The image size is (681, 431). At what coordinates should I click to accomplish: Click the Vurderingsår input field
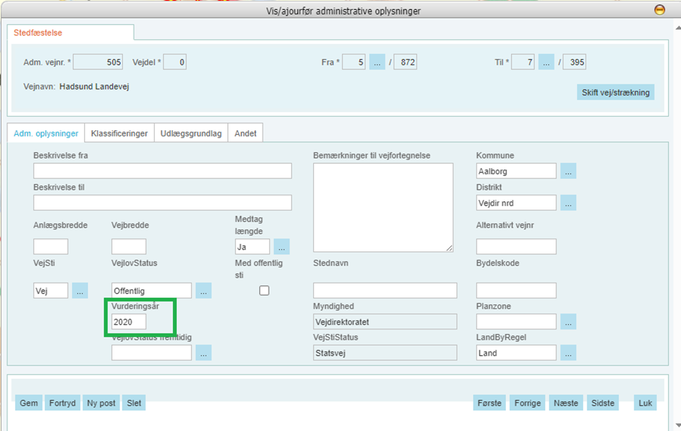[x=129, y=322]
